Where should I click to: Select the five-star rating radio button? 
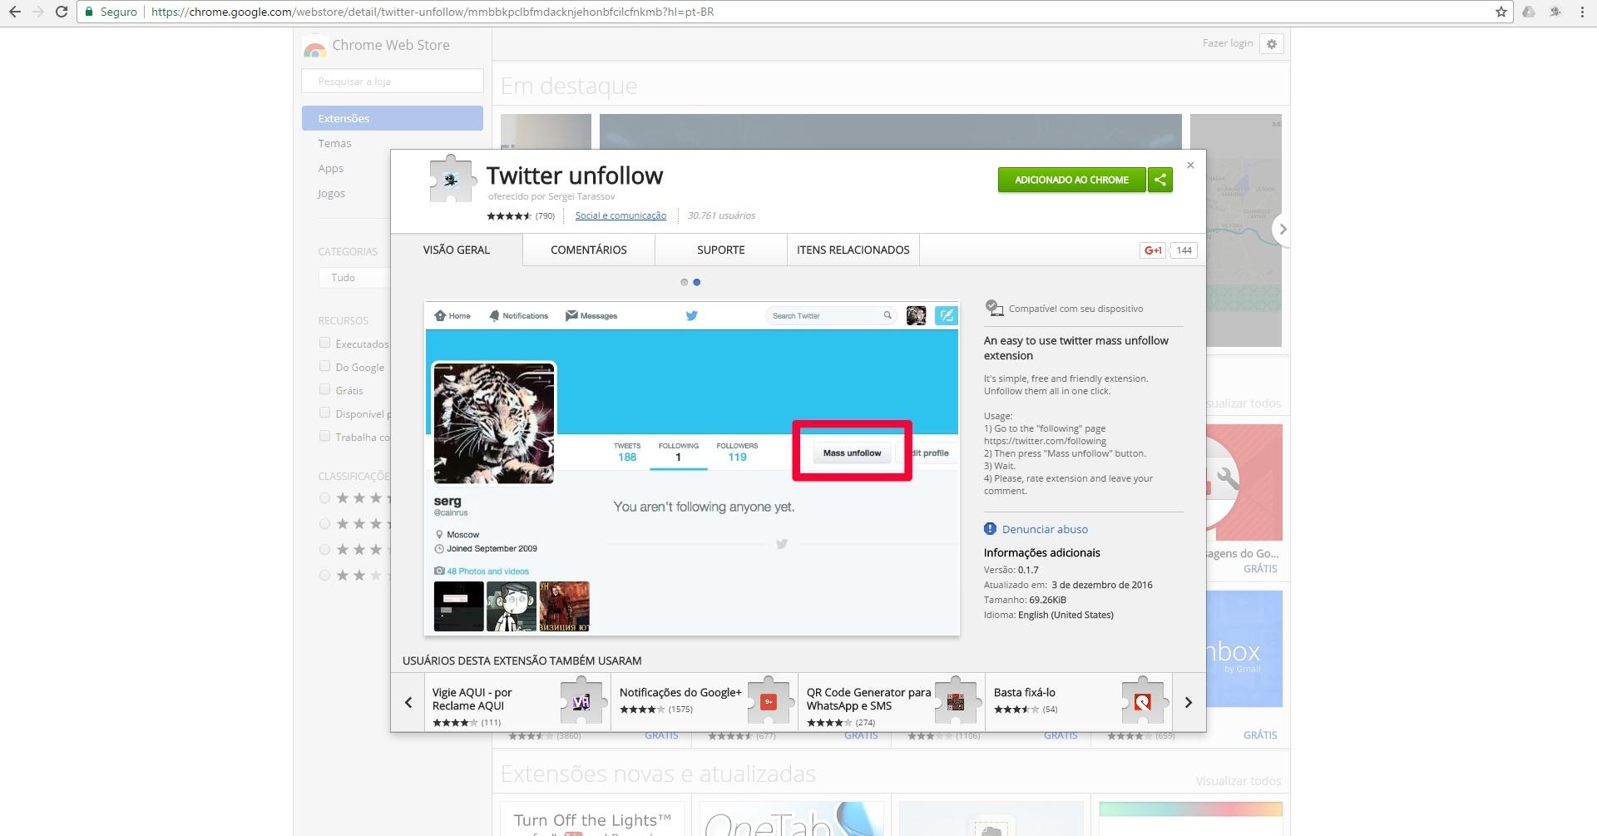pos(324,498)
